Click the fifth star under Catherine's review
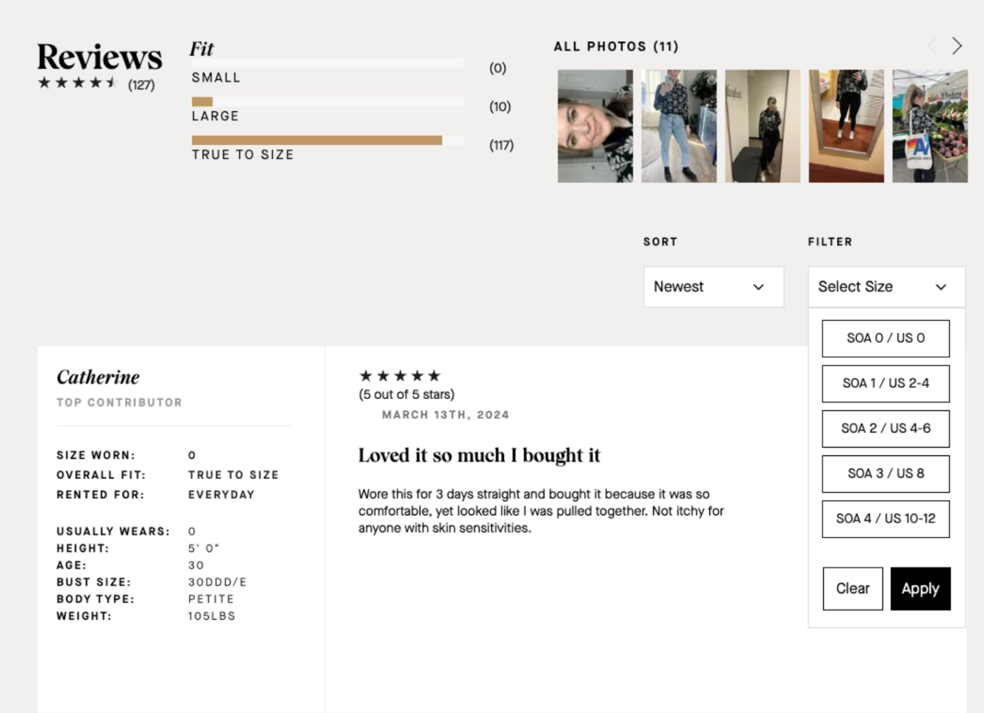The width and height of the screenshot is (984, 713). coord(436,375)
